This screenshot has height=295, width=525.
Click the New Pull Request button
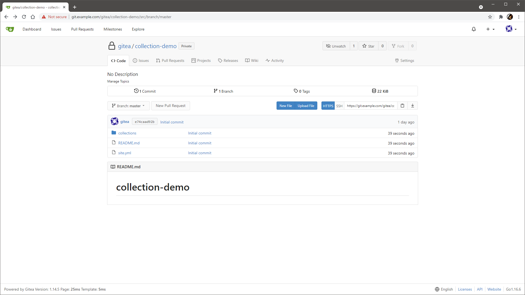171,106
